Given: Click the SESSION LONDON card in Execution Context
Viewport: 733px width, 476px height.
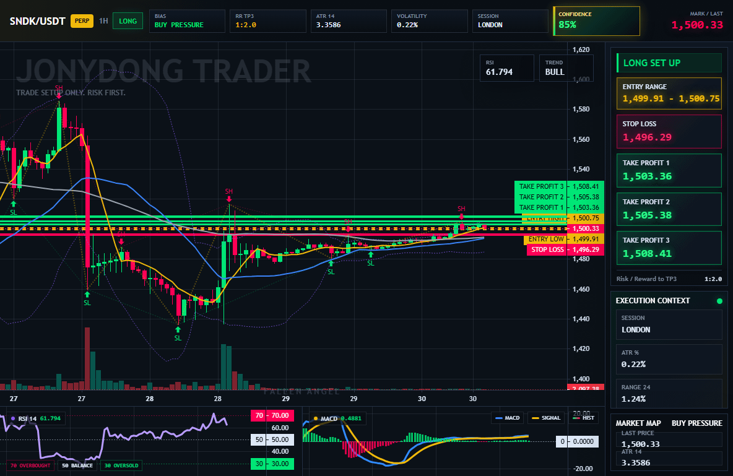Looking at the screenshot, I should 669,324.
